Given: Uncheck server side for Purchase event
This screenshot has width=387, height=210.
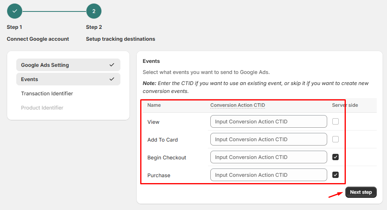Looking at the screenshot, I should pos(336,175).
